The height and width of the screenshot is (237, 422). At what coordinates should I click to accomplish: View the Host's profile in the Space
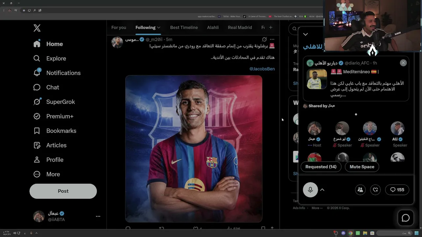(314, 128)
